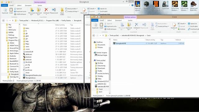Viewport: 199px width, 112px height.
Task: Click Vyjmout scissors in Stronghold window
Action: 18,9
